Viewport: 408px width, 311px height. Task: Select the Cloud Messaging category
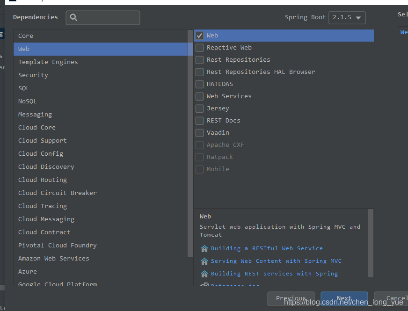click(x=101, y=219)
